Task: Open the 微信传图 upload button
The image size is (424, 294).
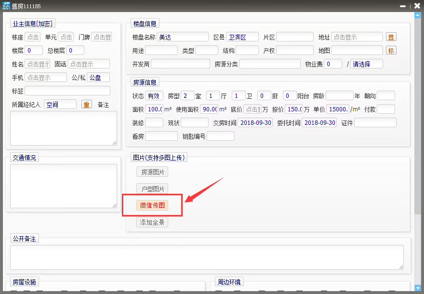Action: 152,205
